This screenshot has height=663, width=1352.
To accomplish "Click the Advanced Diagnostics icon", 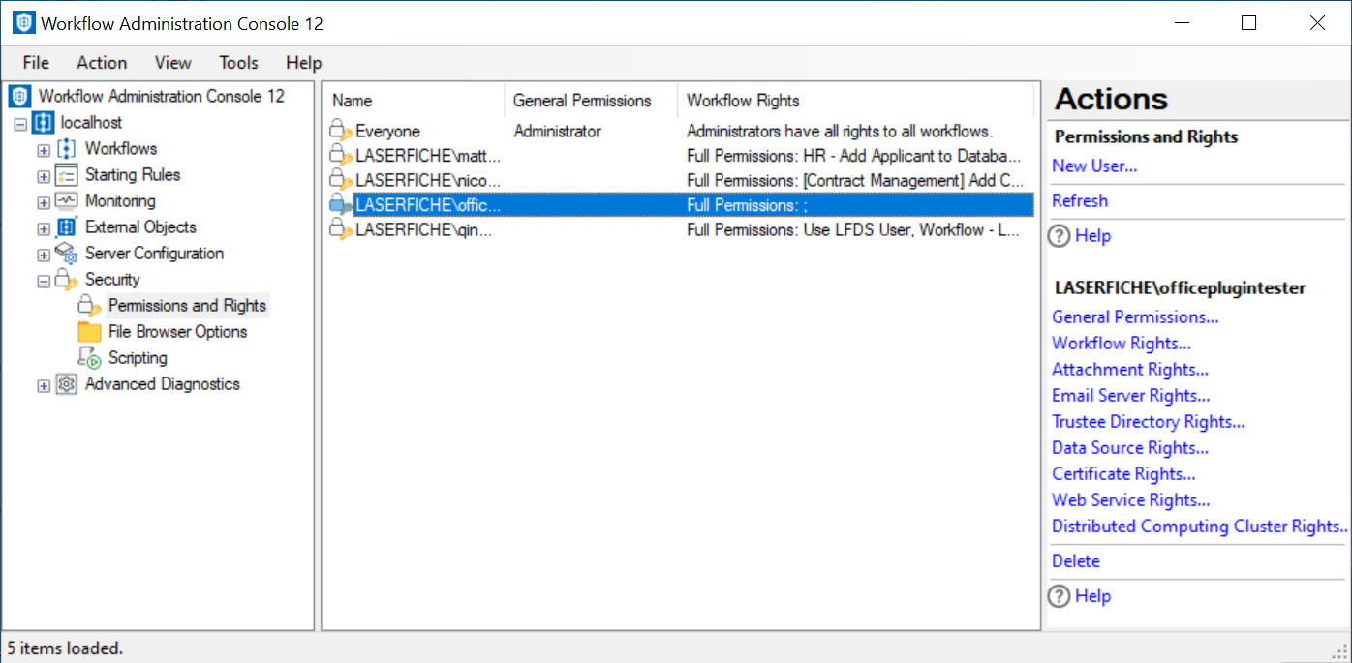I will [x=66, y=384].
